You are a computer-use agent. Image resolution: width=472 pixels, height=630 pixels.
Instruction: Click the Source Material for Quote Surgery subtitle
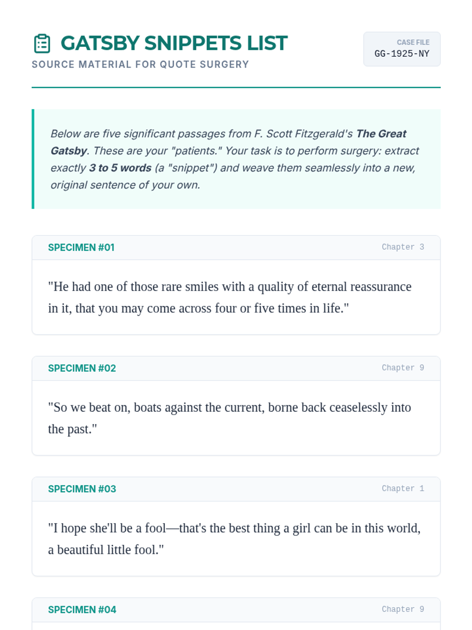click(x=140, y=64)
